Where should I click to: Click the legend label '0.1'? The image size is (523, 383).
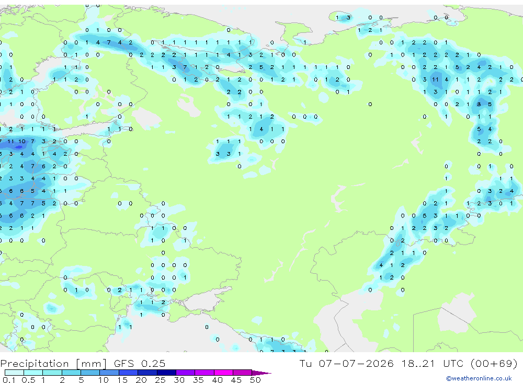[9, 380]
